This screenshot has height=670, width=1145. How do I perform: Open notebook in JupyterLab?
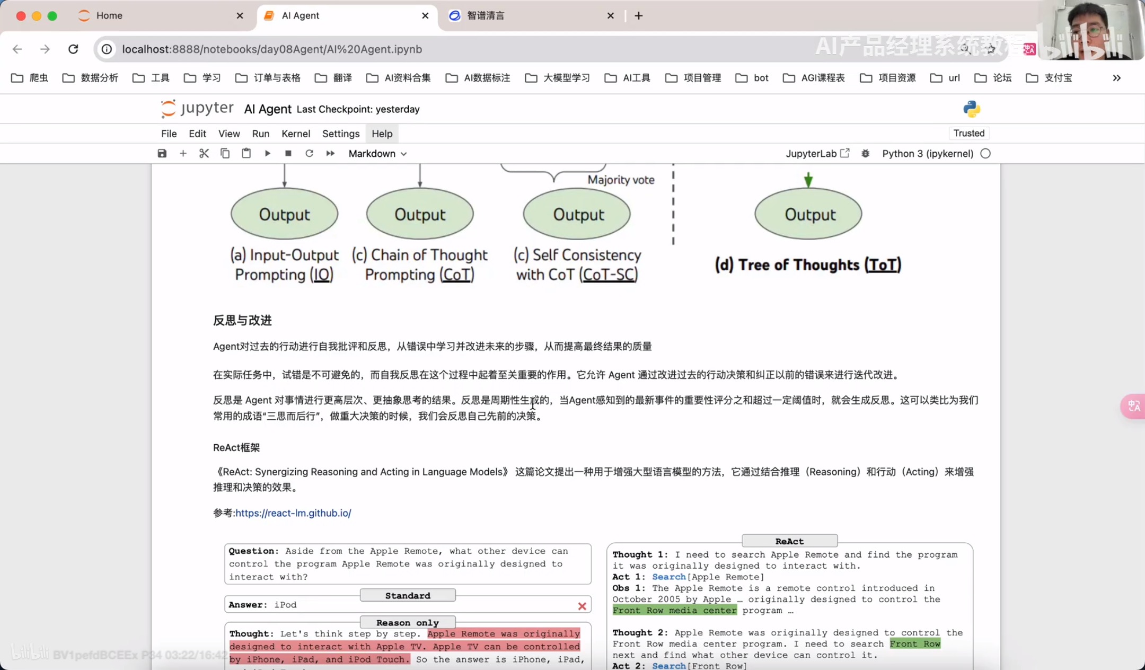point(817,154)
